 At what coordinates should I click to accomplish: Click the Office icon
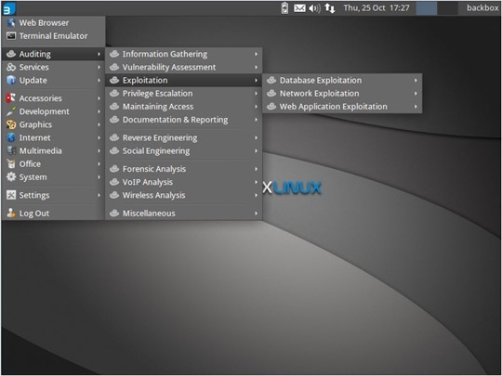coord(11,163)
